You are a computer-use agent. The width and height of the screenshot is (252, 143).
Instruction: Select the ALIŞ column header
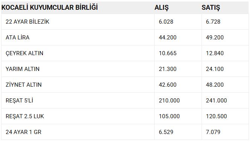(162, 8)
